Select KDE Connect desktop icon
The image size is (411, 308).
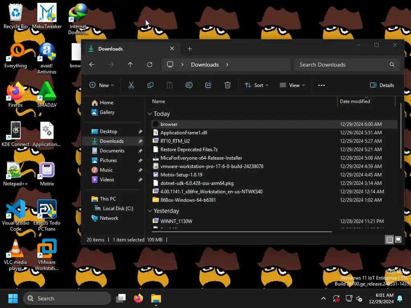[16, 134]
